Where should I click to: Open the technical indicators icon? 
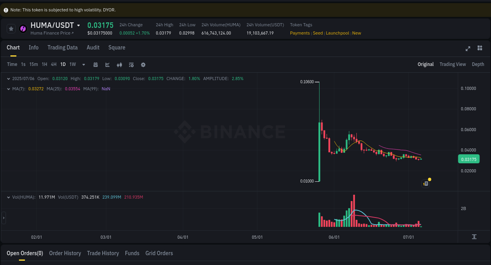[131, 64]
